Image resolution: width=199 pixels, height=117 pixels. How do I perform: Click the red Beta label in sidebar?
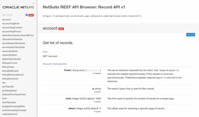pyautogui.click(x=31, y=15)
